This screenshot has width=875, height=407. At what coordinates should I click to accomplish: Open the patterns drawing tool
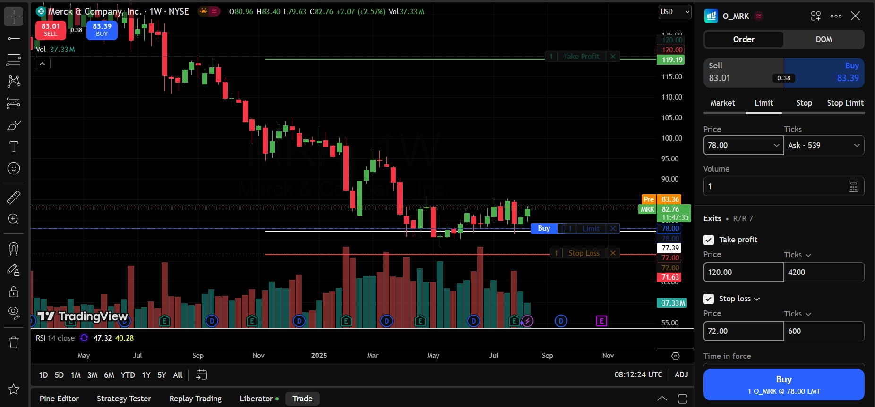[x=14, y=82]
